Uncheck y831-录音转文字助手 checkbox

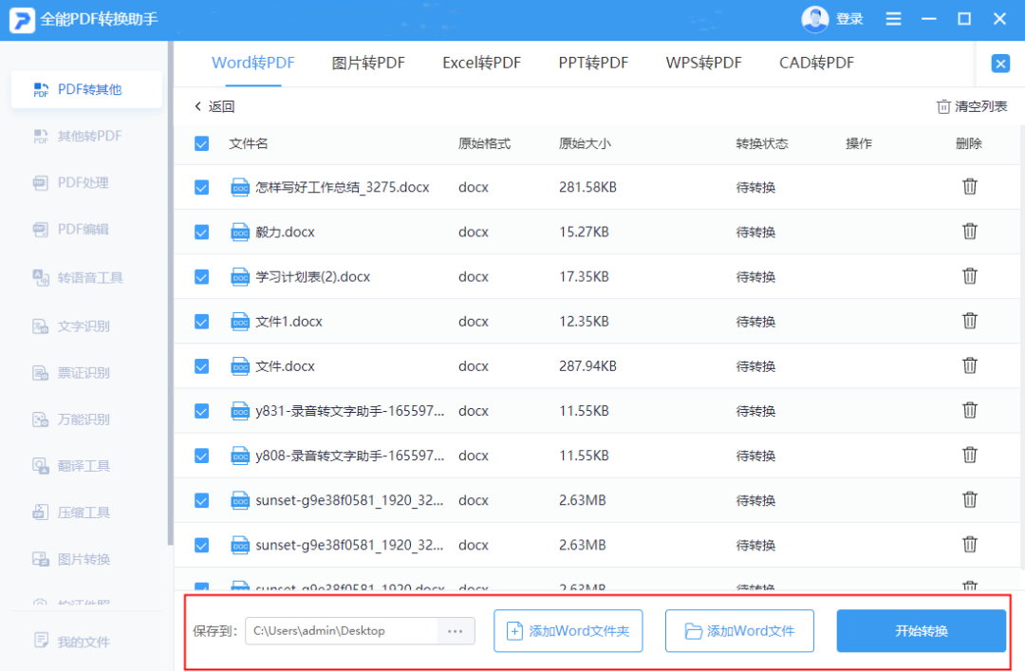tap(202, 411)
